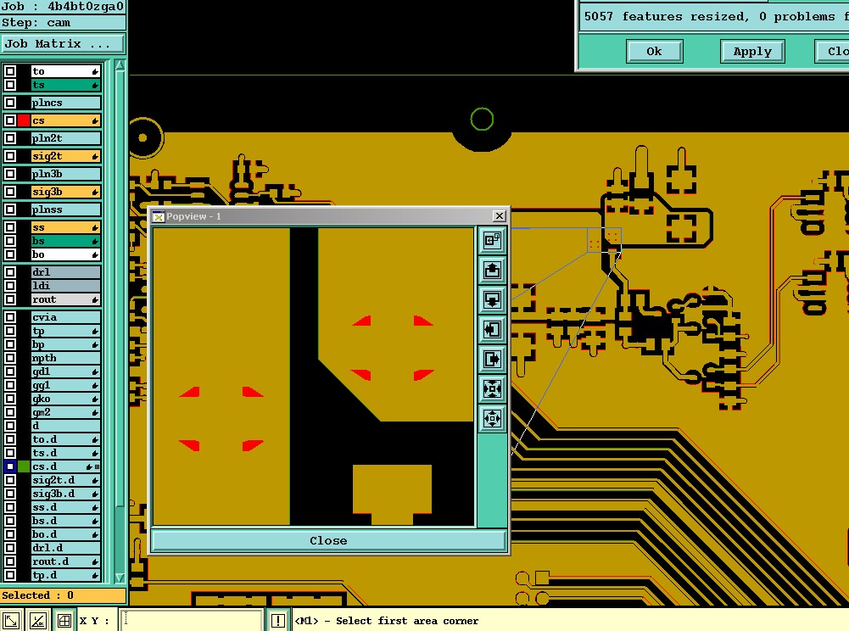Viewport: 849px width, 631px height.
Task: Click the Popview zoom-in (arrows inward) icon
Action: (492, 388)
